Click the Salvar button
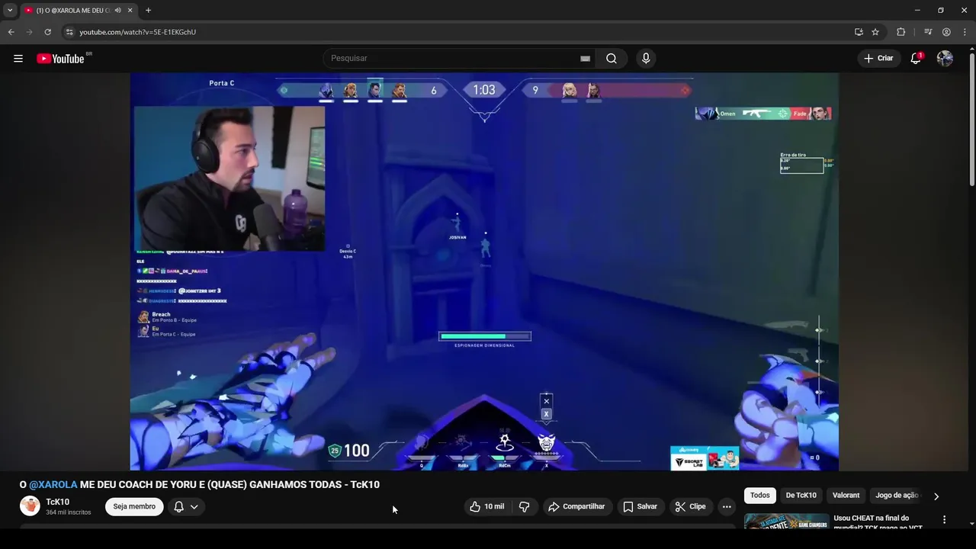Image resolution: width=976 pixels, height=549 pixels. coord(640,506)
